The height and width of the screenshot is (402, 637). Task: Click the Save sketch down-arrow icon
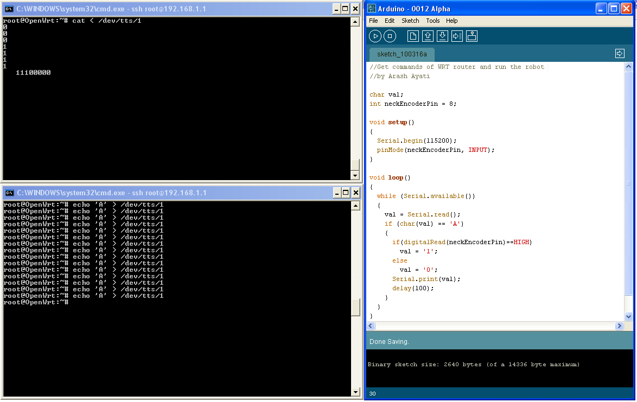442,36
